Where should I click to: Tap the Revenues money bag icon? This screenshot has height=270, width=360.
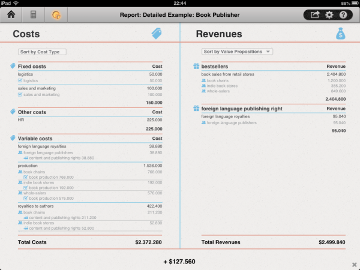pyautogui.click(x=340, y=34)
